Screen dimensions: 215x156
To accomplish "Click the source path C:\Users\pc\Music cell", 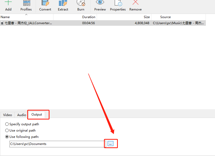I will tap(178, 23).
